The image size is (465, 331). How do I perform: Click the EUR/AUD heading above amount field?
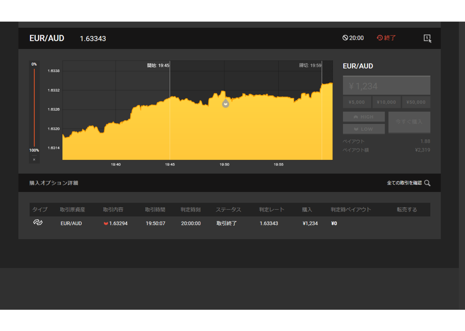tap(358, 66)
